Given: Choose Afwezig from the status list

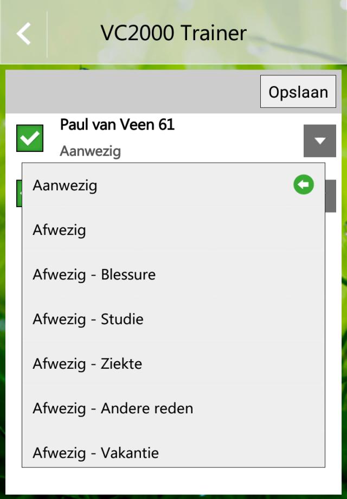Looking at the screenshot, I should point(60,230).
